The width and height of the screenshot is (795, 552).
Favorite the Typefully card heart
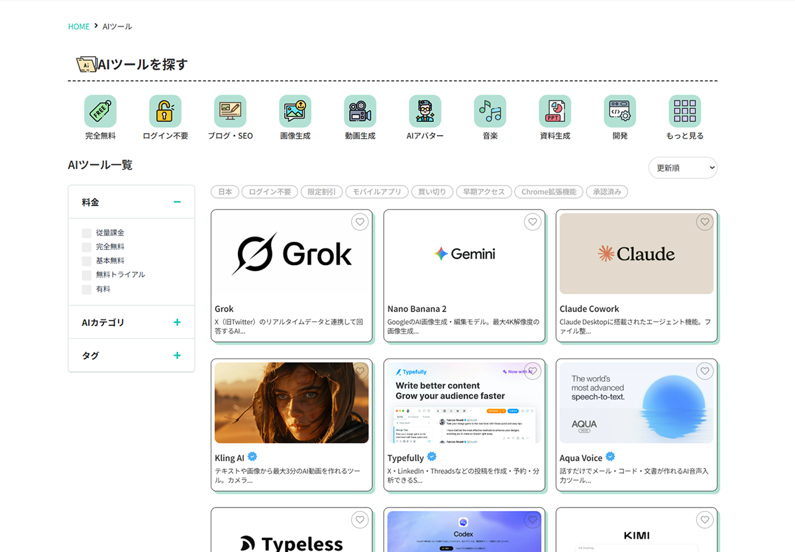click(533, 371)
